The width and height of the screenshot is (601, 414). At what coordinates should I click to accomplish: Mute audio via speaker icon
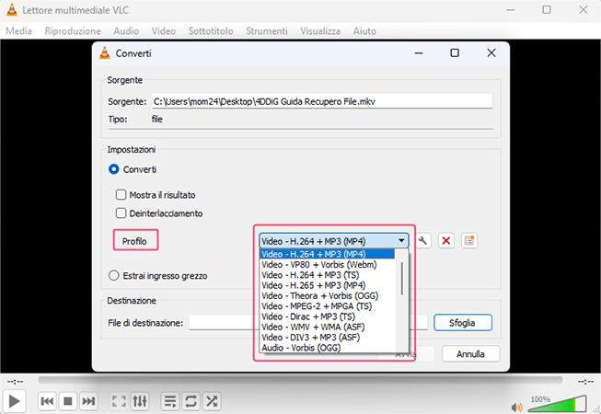tap(517, 408)
